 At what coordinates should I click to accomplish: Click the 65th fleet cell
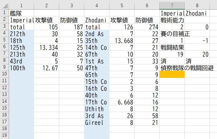coord(97,74)
